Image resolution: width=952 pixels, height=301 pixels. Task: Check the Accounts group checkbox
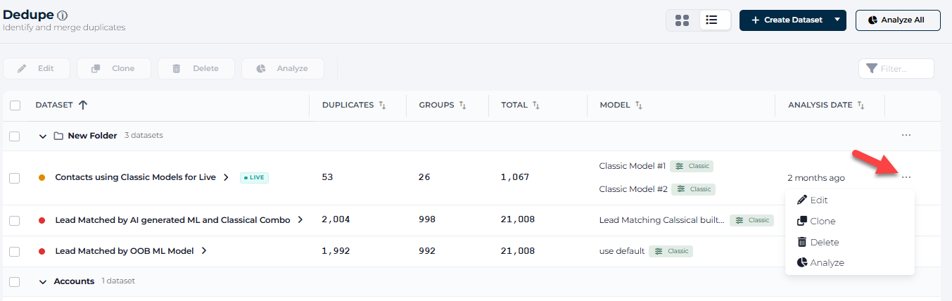[15, 281]
